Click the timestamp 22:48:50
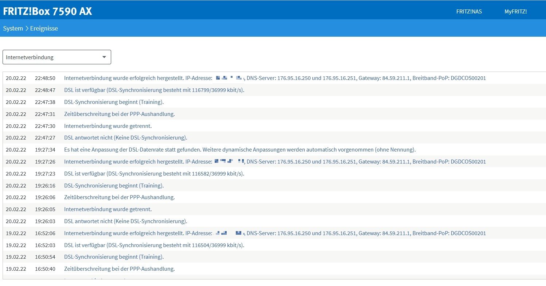This screenshot has width=546, height=286. pos(45,78)
